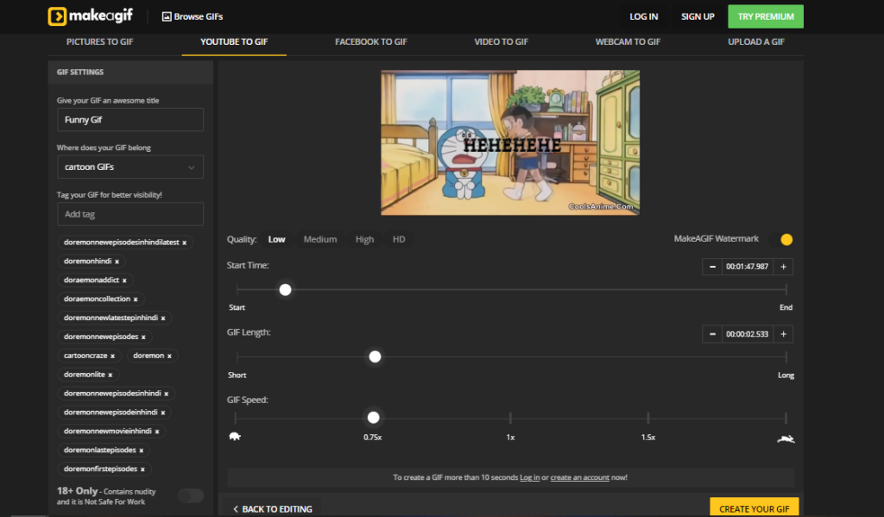Select Medium quality option

(x=320, y=240)
